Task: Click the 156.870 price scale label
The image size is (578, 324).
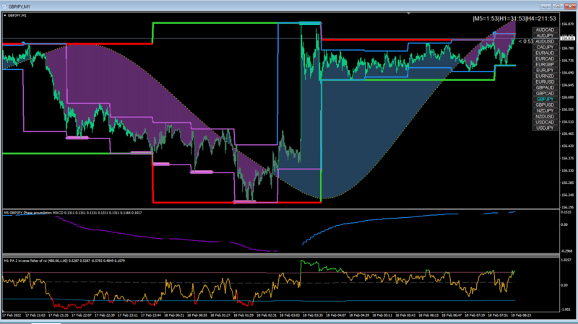Action: pos(568,24)
